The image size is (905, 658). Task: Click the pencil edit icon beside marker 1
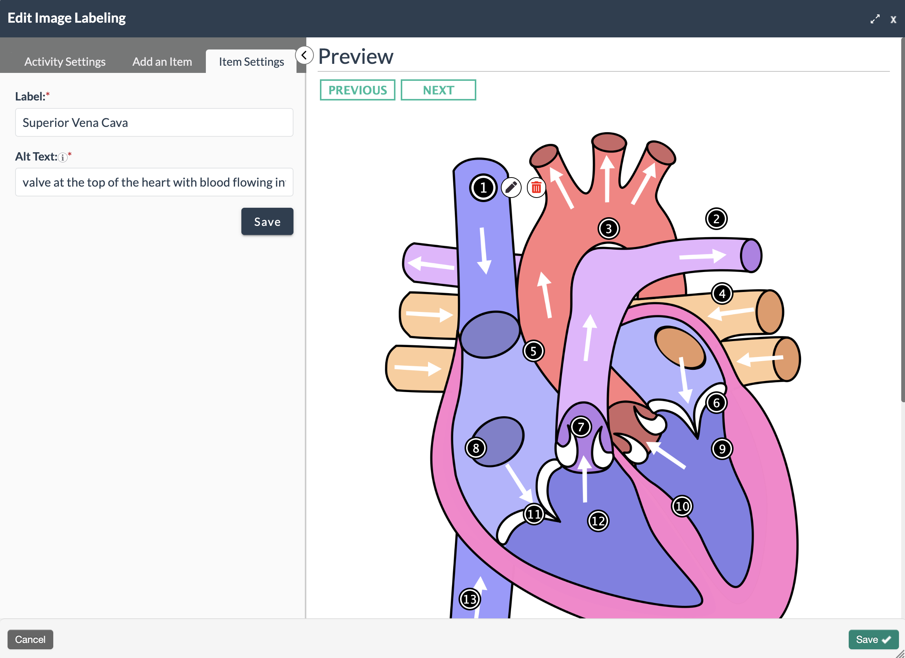511,188
